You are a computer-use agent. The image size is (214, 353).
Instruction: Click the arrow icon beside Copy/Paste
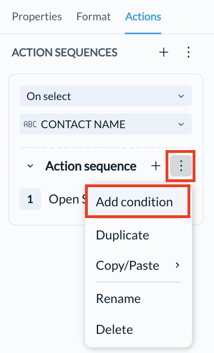pos(177,265)
